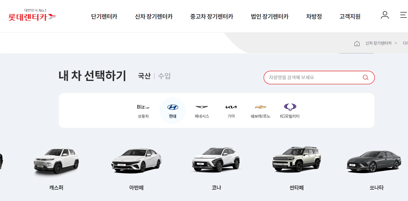
Task: Click the 쏘나타 car name label
Action: coord(377,188)
